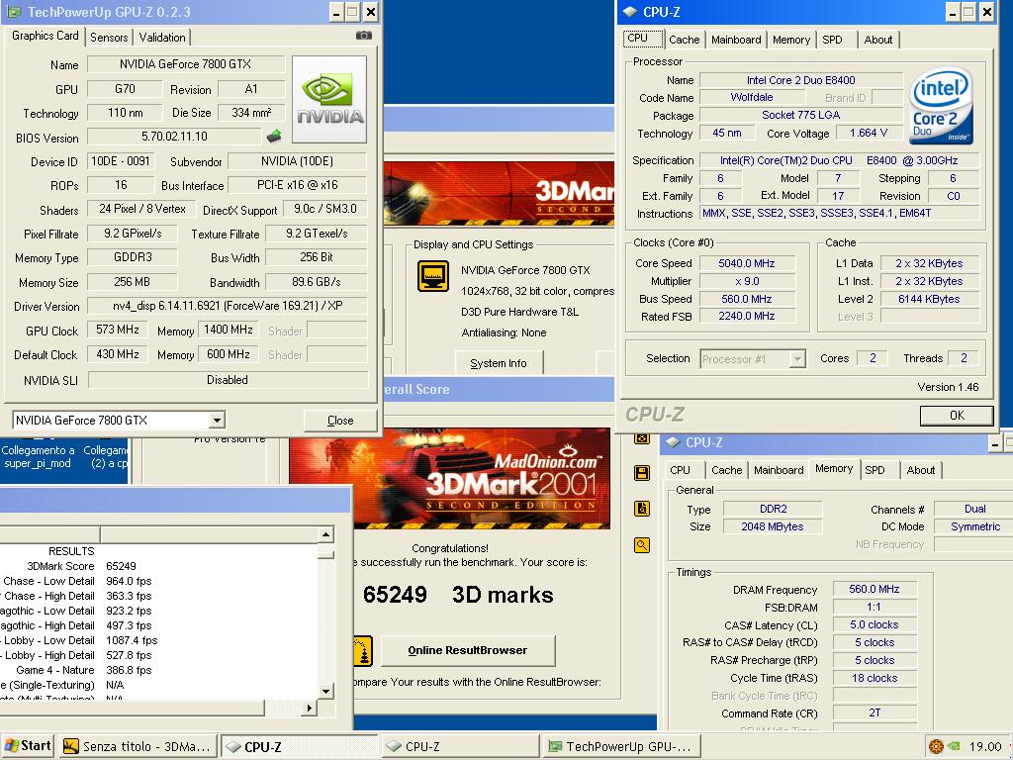1013x760 pixels.
Task: Open the Sensors tab in GPU-Z
Action: click(x=109, y=38)
